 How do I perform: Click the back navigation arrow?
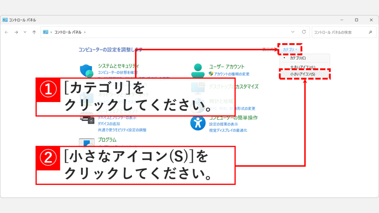(6, 32)
